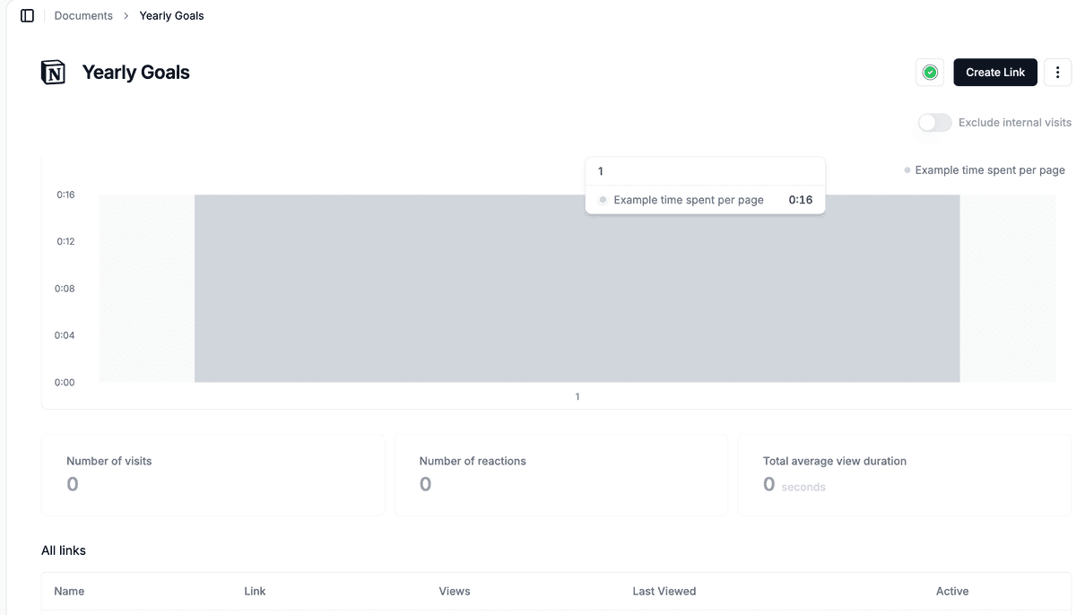Click the Last Viewed column header
This screenshot has height=615, width=1076.
[664, 592]
